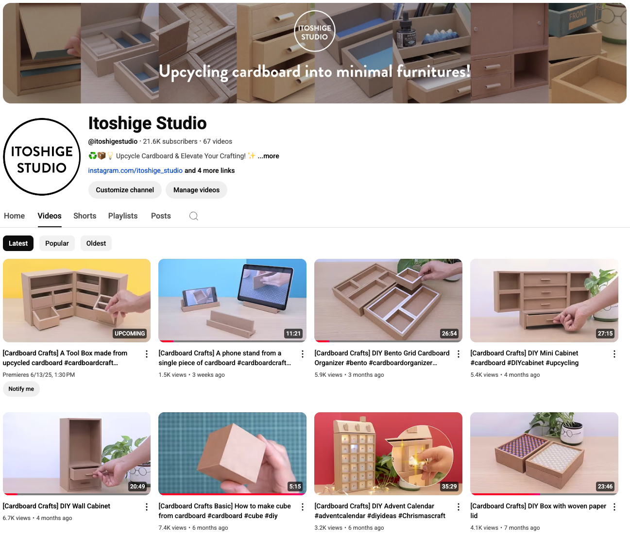
Task: Go to the Home tab
Action: pyautogui.click(x=15, y=216)
